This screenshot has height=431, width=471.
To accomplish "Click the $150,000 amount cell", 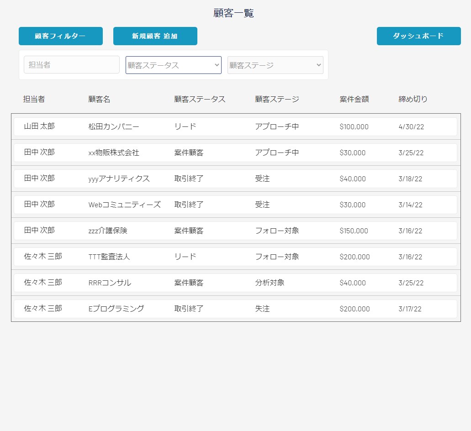I will pyautogui.click(x=354, y=231).
